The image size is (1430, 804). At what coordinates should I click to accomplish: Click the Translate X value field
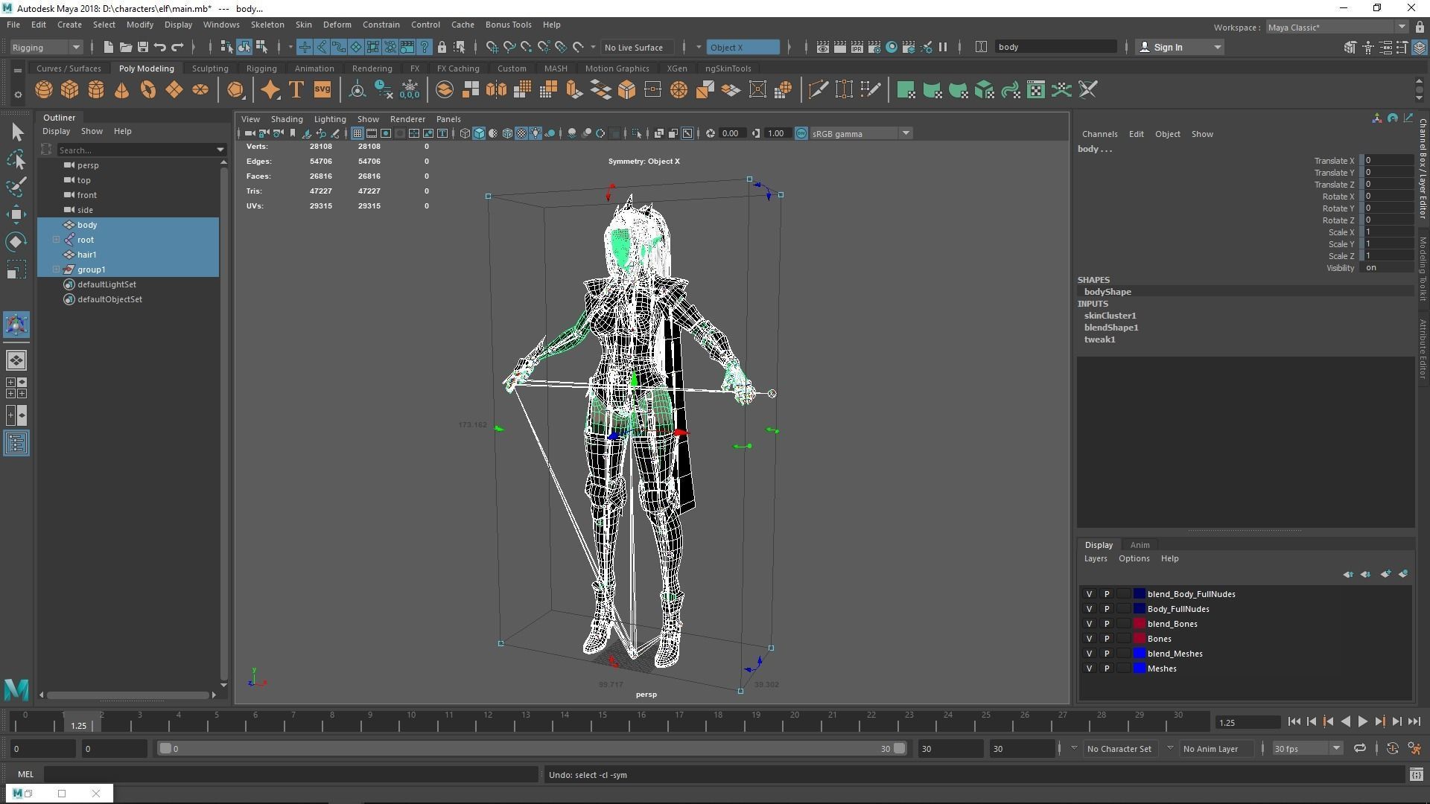tap(1388, 161)
